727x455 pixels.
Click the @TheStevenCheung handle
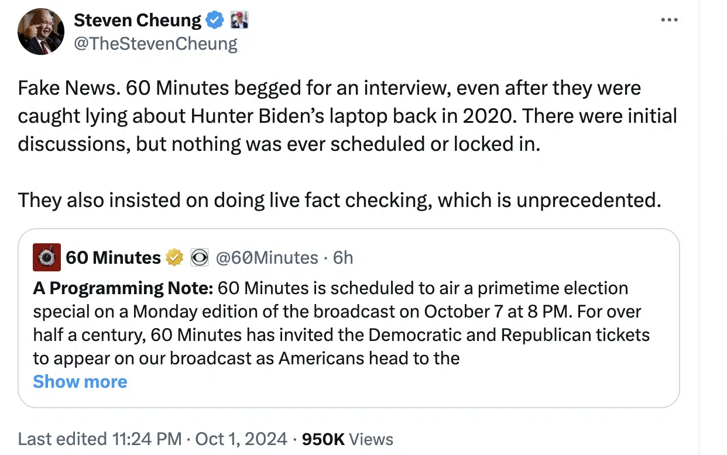(156, 44)
